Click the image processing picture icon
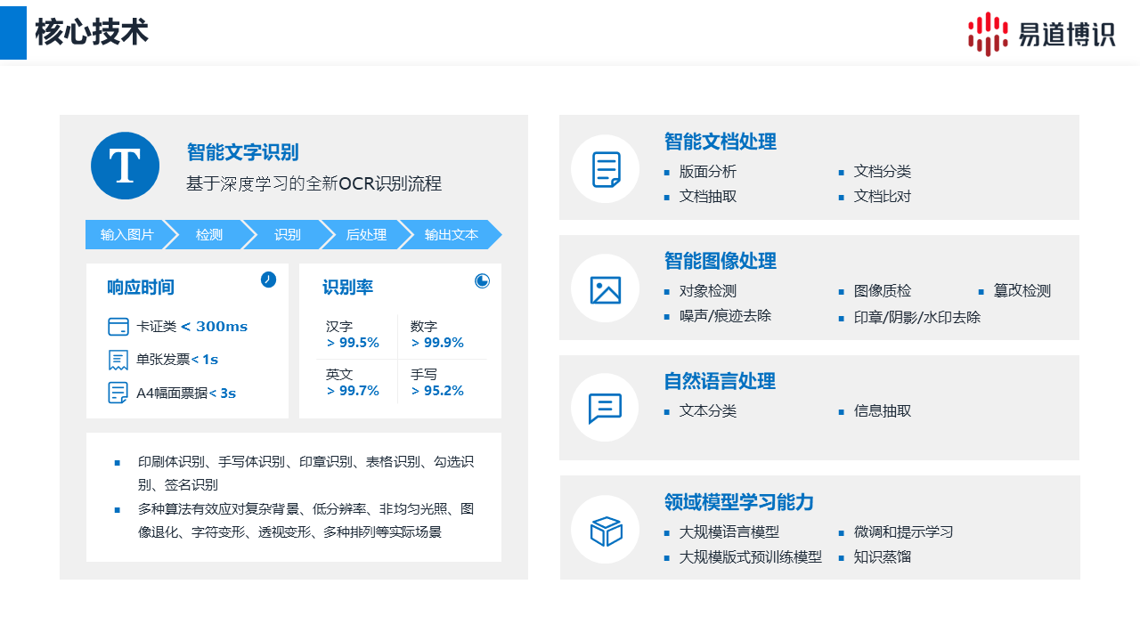This screenshot has width=1140, height=641. coord(606,289)
